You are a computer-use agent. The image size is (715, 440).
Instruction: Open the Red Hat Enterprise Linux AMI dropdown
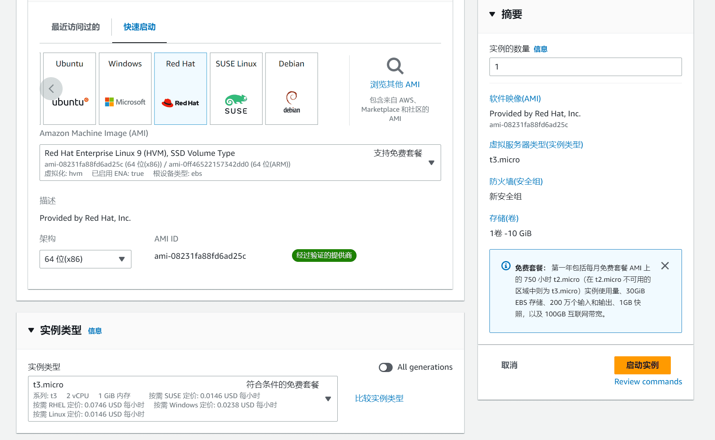[x=431, y=163]
